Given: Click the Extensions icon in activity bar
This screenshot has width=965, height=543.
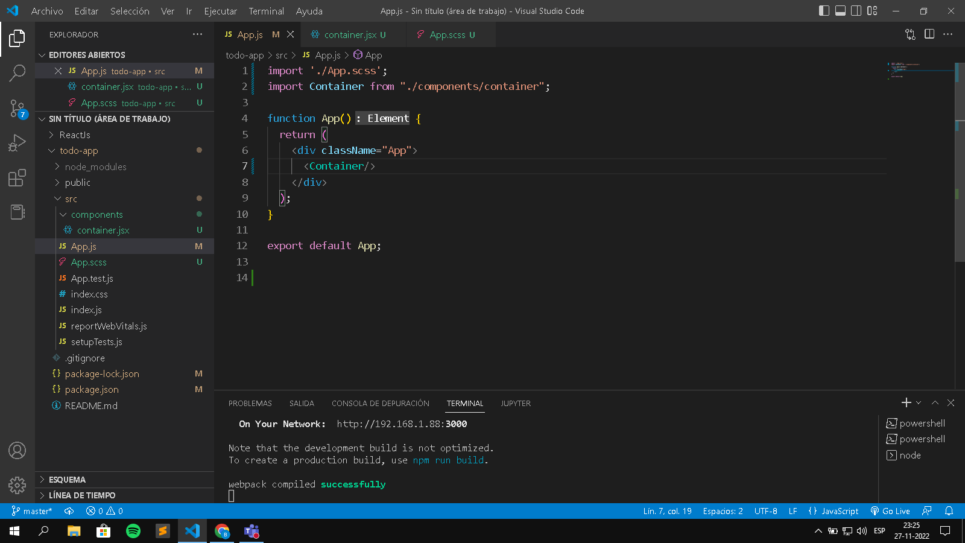Looking at the screenshot, I should (x=17, y=177).
